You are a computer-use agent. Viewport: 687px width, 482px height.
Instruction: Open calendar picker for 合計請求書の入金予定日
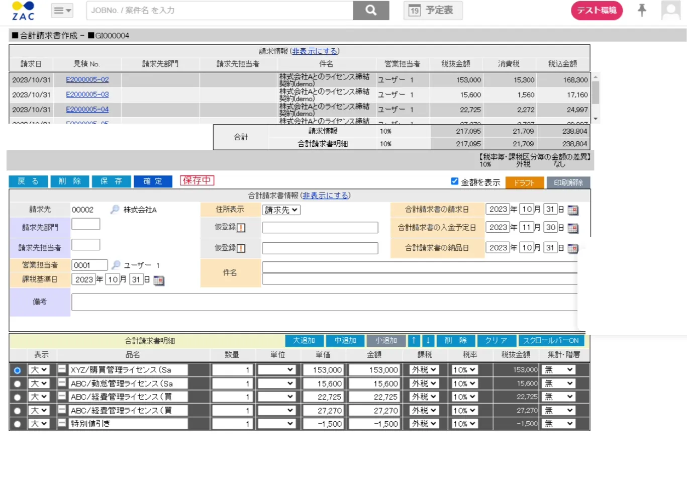(573, 228)
